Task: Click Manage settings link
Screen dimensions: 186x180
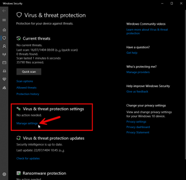Action: tap(27, 123)
